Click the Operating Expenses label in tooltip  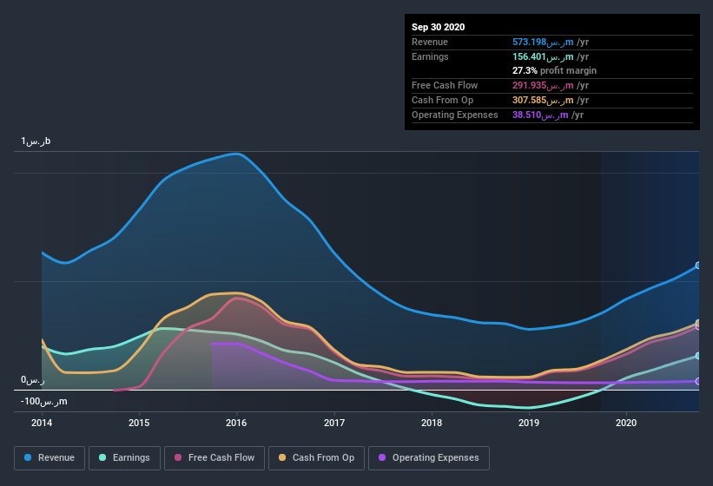[x=454, y=115]
